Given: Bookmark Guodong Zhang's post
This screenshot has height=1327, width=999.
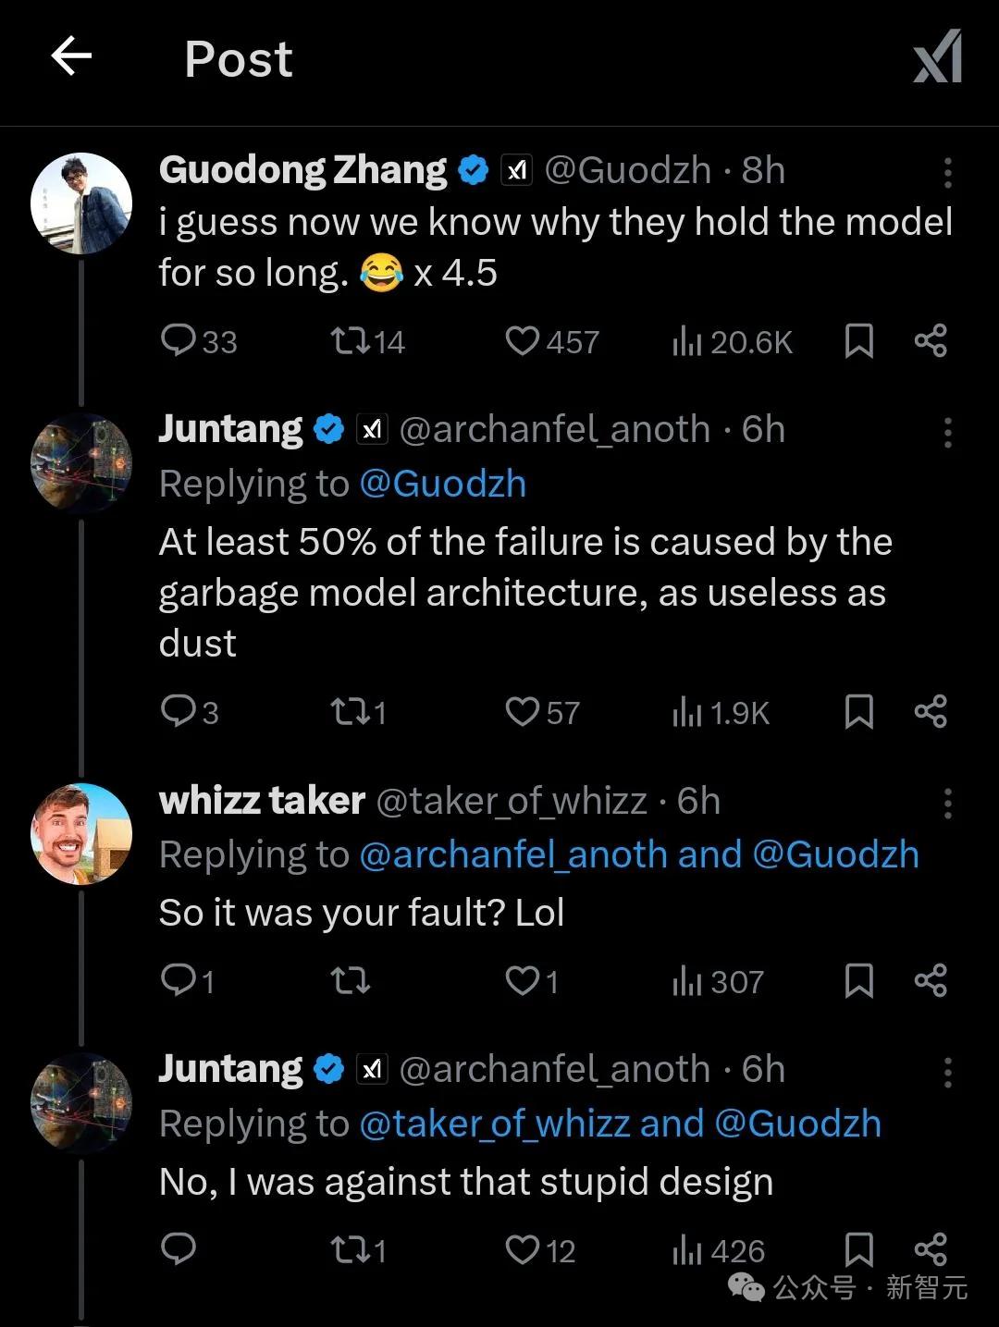Looking at the screenshot, I should [x=859, y=341].
